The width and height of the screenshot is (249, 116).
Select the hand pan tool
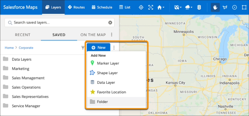click(215, 7)
